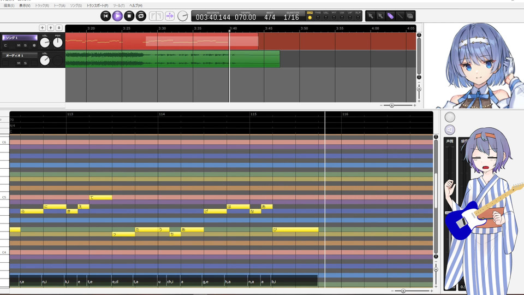
Task: Click the SECONDS 003:40.144 time display
Action: (213, 17)
